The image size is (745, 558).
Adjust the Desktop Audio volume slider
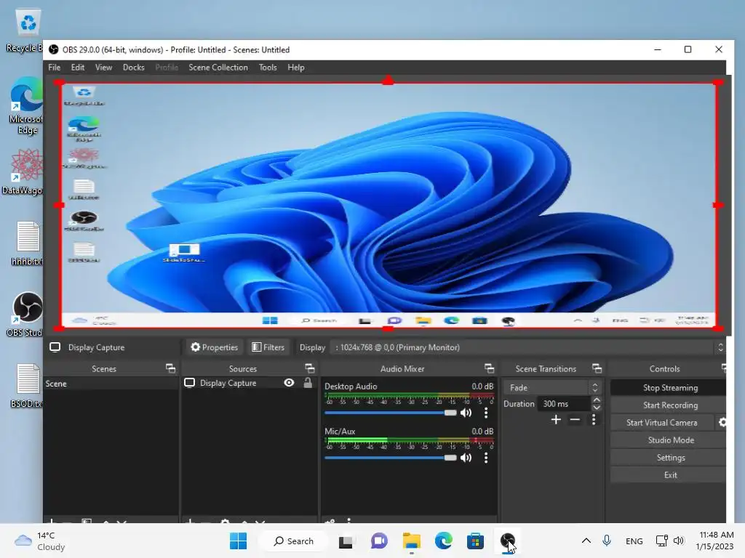(x=391, y=413)
